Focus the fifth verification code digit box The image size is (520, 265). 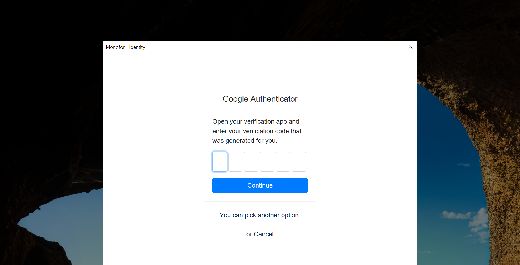(x=283, y=162)
